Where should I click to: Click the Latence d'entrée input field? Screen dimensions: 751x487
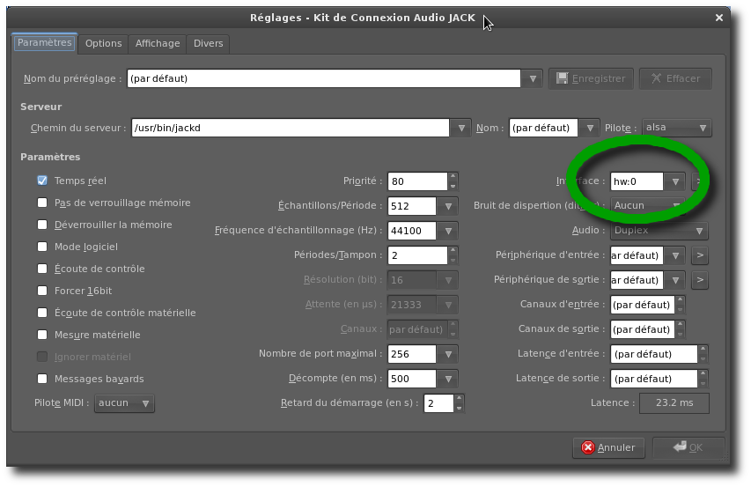(654, 354)
